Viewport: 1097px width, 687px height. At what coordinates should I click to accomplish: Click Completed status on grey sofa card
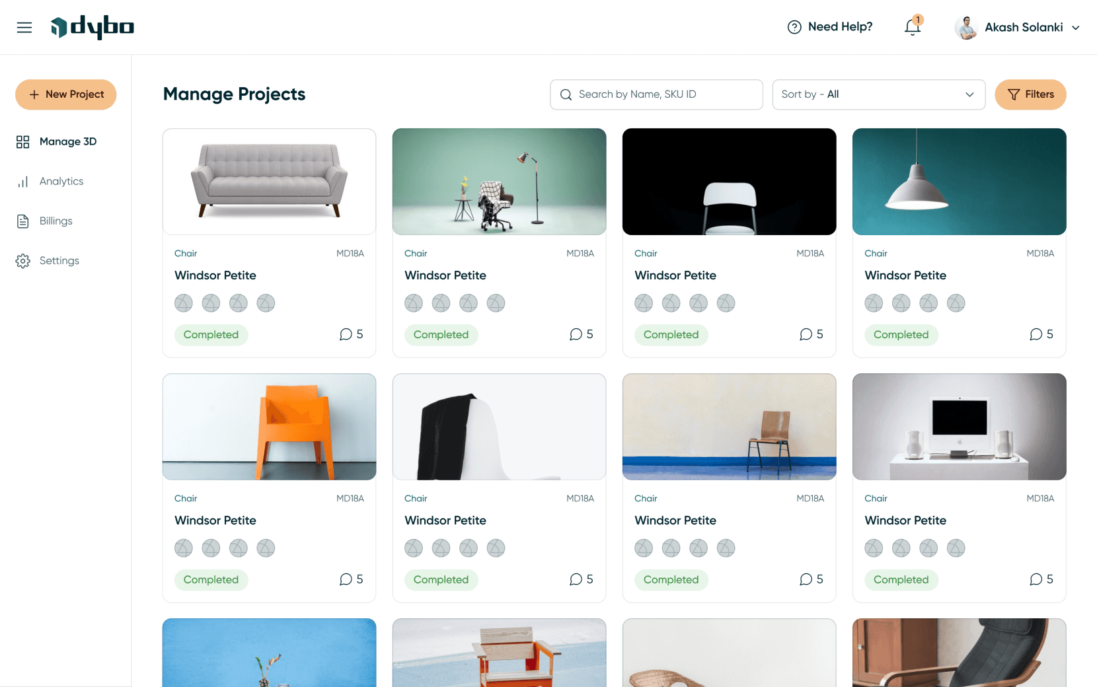pyautogui.click(x=211, y=335)
